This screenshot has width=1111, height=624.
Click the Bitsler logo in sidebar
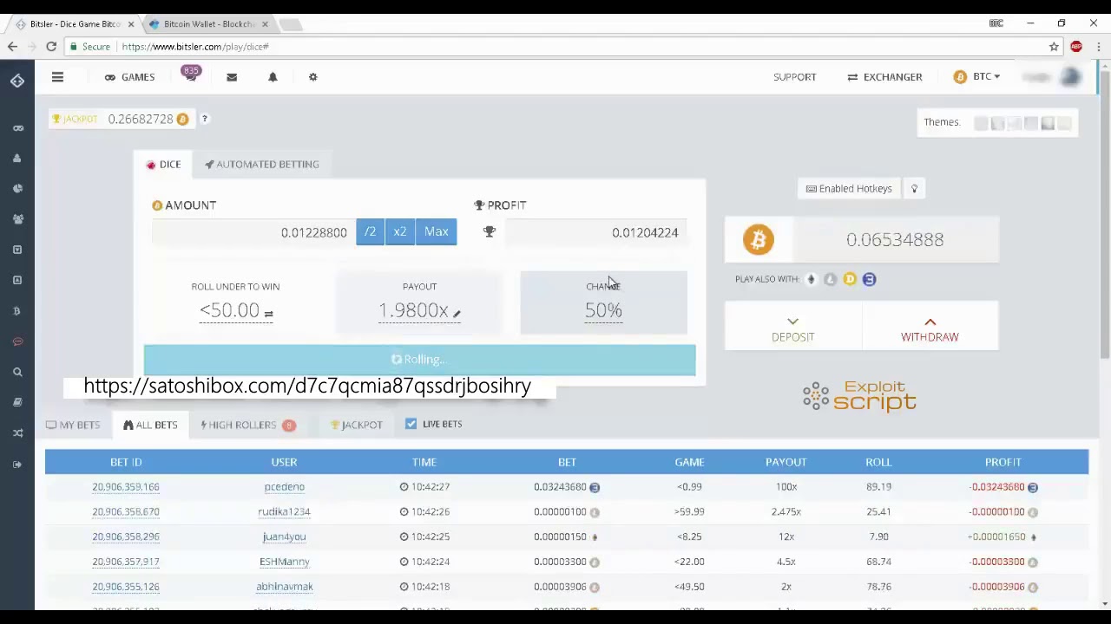(x=17, y=81)
